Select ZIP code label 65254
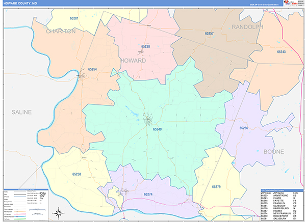306x222 pixels. coord(92,69)
